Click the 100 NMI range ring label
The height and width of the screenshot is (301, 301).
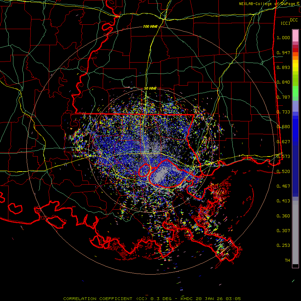(150, 26)
